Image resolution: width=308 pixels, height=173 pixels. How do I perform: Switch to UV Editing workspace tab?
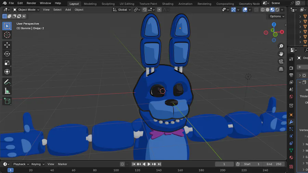point(127,4)
